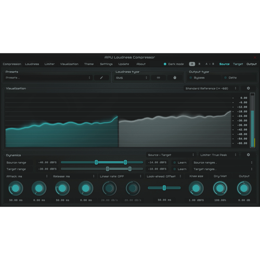Click the -10.00 dBFS target range field
The width and height of the screenshot is (260, 260).
(157, 169)
